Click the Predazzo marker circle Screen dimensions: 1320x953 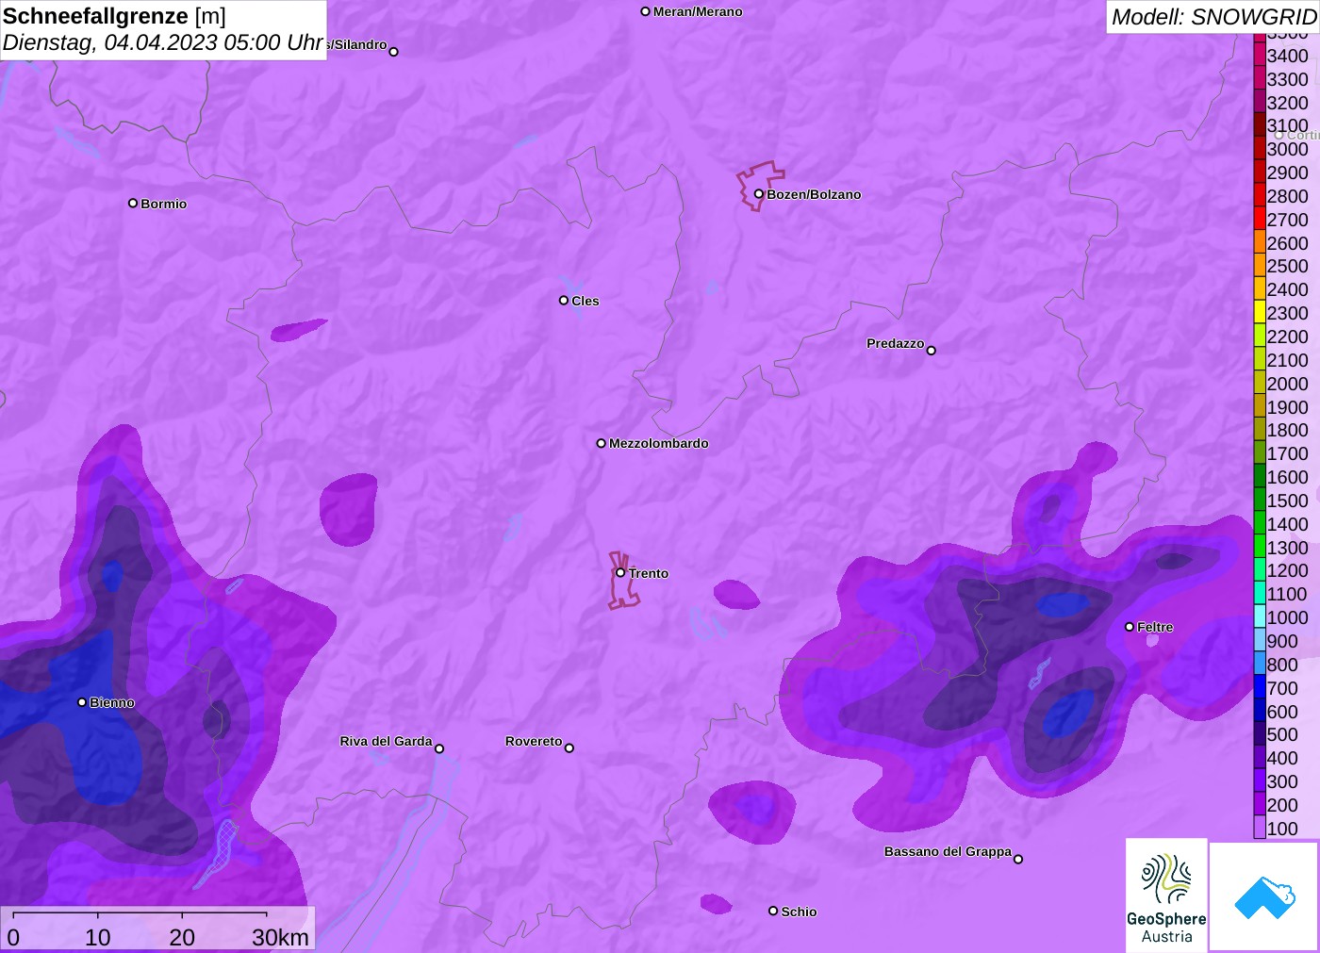pos(932,351)
